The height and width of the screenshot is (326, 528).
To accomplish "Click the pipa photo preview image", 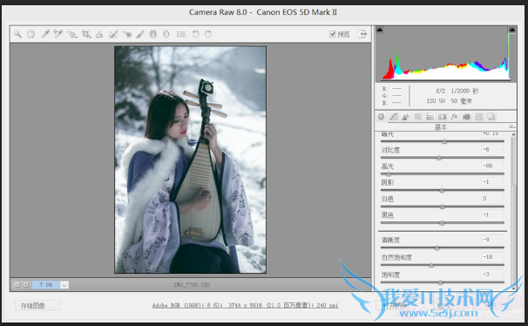I will tap(190, 160).
